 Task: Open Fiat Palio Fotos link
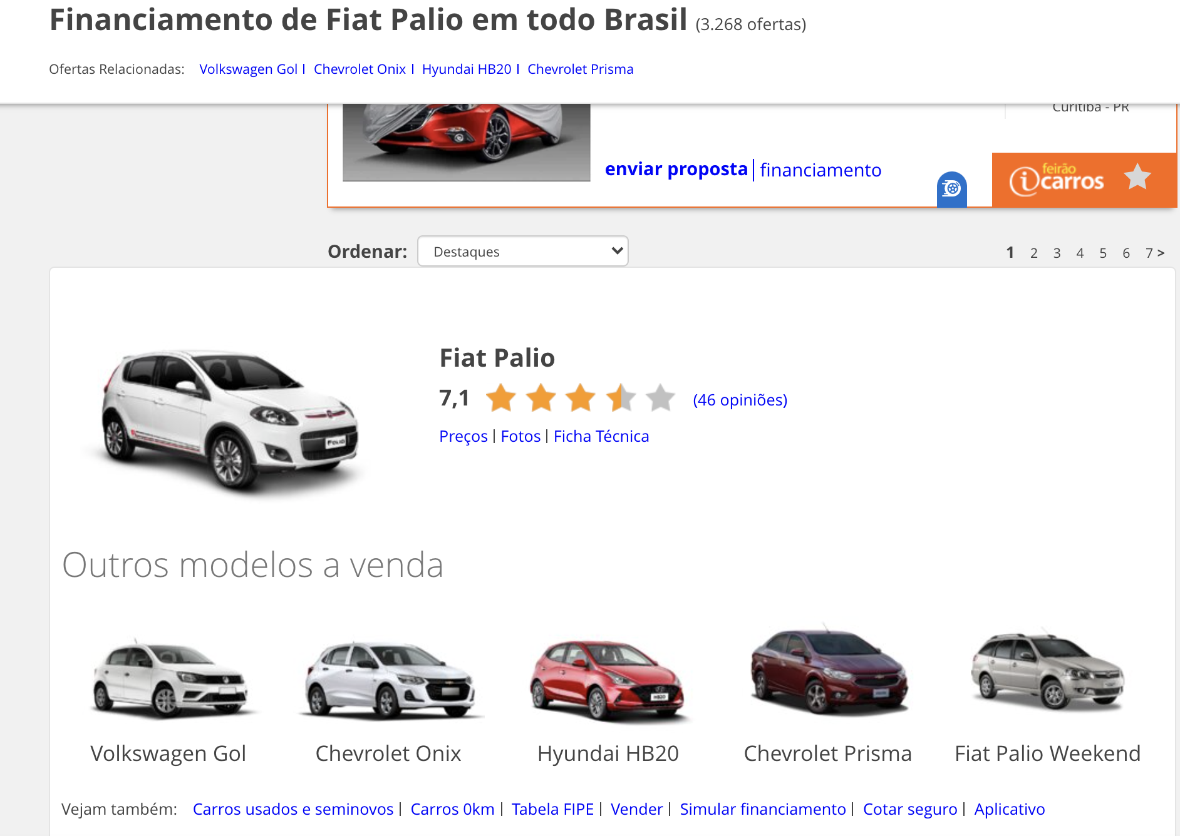(x=520, y=436)
